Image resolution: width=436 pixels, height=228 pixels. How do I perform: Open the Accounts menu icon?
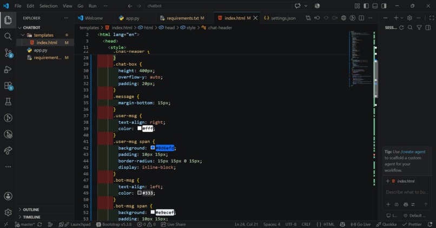click(x=8, y=196)
